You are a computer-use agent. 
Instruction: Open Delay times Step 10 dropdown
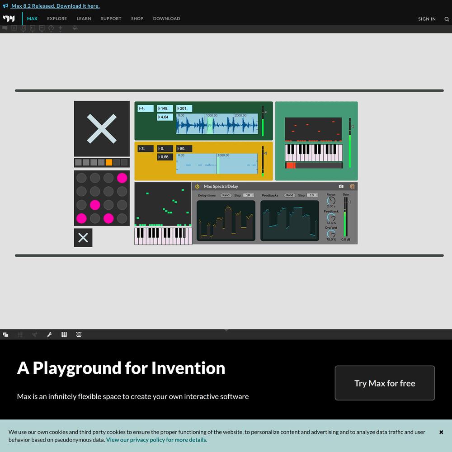click(x=249, y=195)
